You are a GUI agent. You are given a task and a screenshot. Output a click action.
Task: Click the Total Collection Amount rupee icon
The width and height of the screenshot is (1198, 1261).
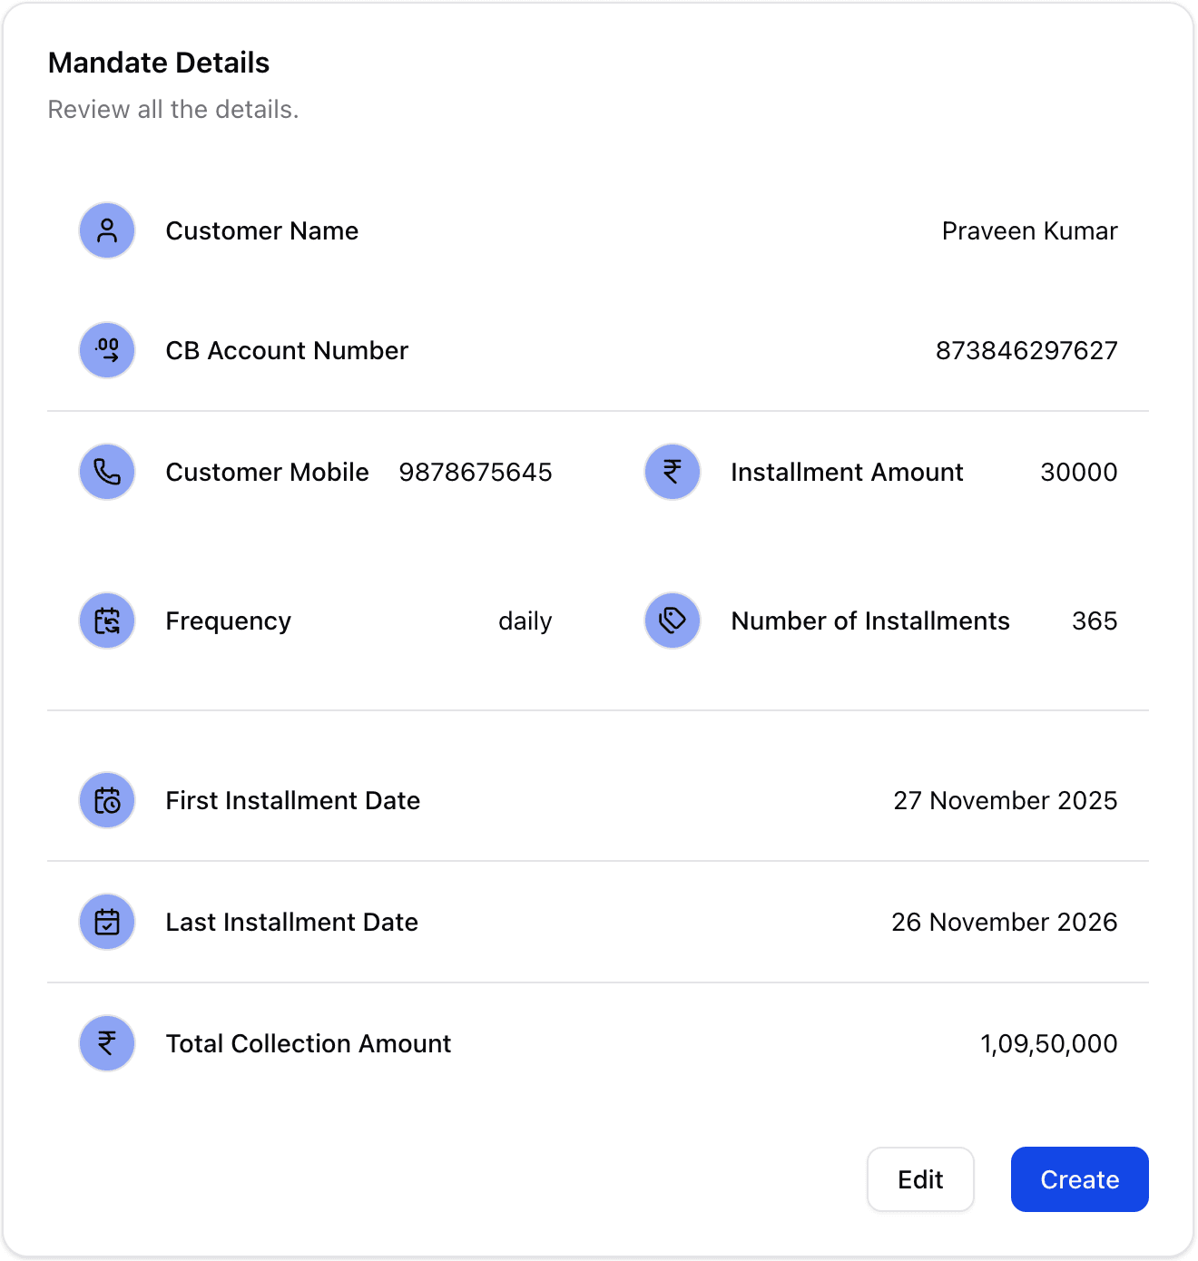(x=107, y=1043)
